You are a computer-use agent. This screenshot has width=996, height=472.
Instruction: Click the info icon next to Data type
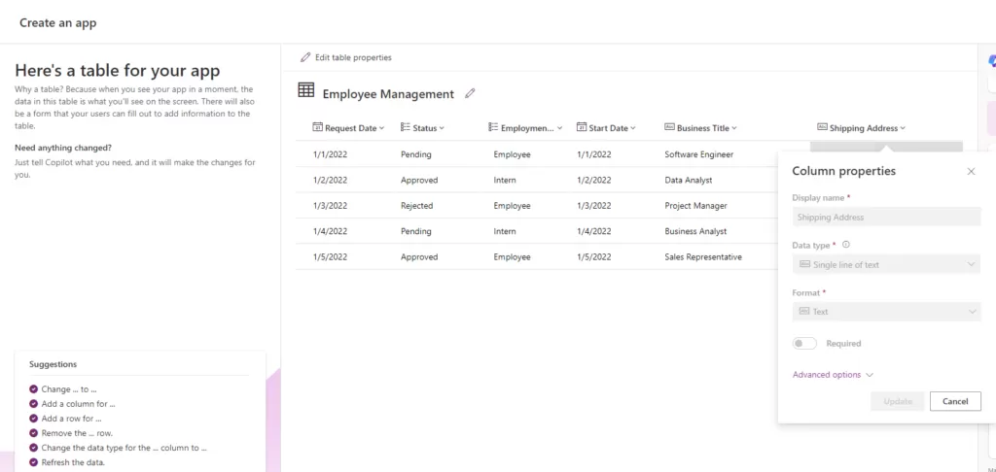(846, 246)
